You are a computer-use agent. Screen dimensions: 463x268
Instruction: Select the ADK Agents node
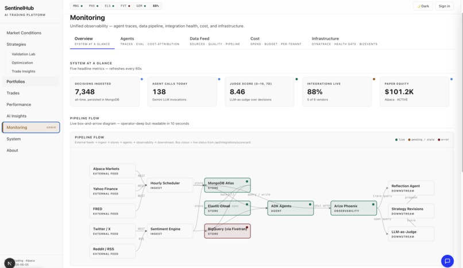pos(291,208)
